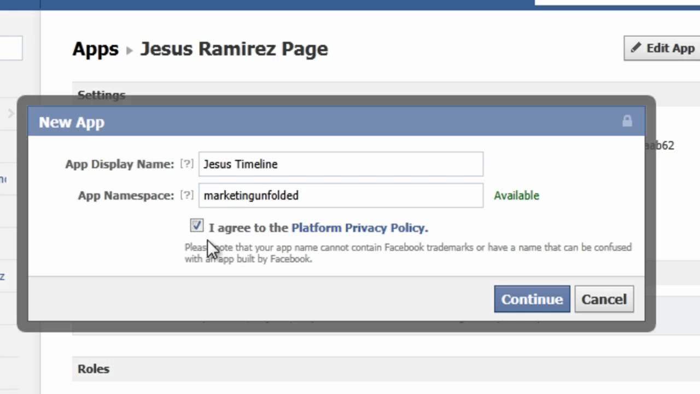Click the green Available status text
The width and height of the screenshot is (700, 394).
click(516, 195)
